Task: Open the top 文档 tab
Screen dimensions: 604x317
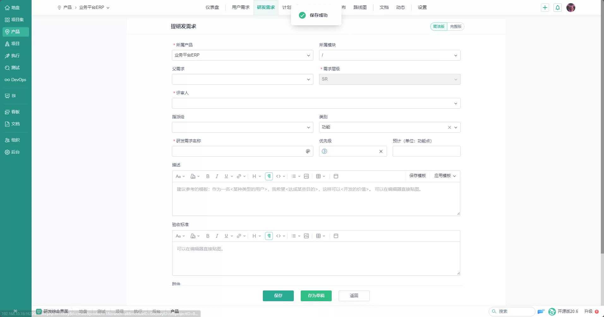Action: pos(384,7)
